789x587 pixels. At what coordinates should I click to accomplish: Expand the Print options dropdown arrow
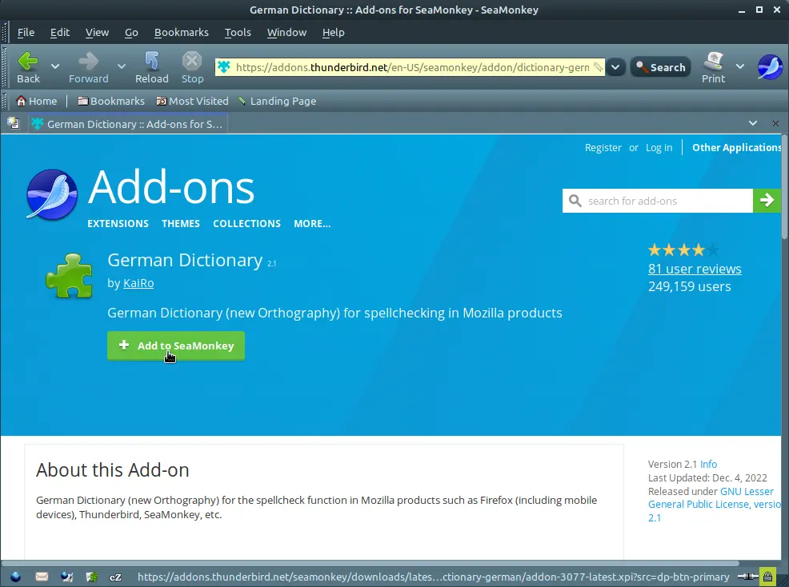pos(740,66)
